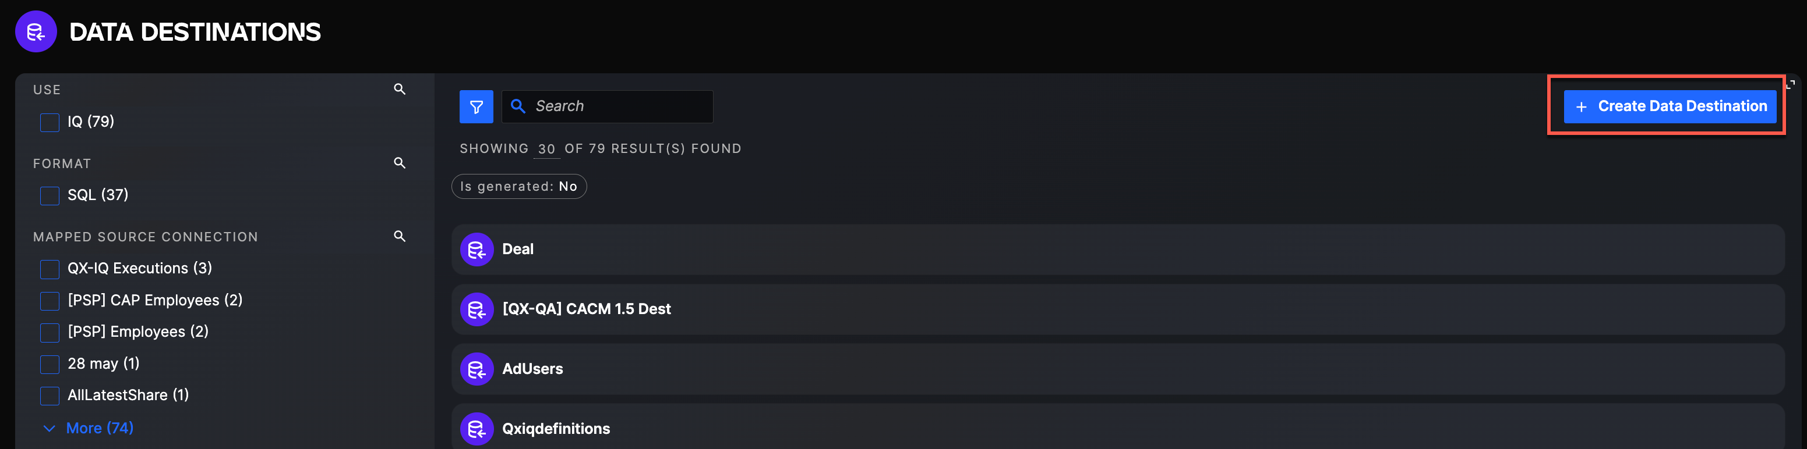Image resolution: width=1807 pixels, height=449 pixels.
Task: Click the expand panel icon at top right
Action: pos(1790,84)
